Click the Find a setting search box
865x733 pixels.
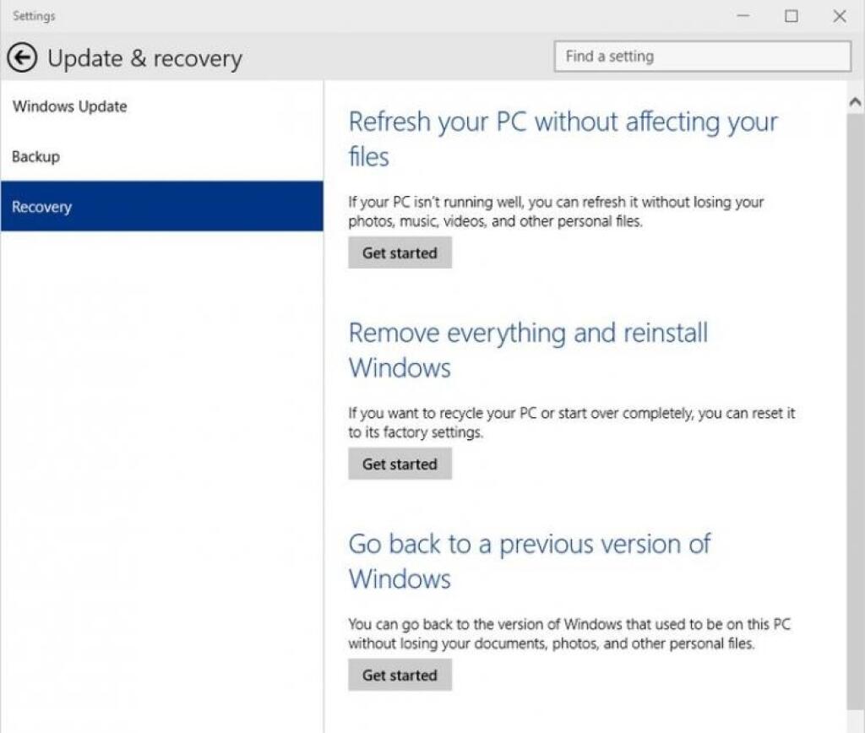point(702,57)
